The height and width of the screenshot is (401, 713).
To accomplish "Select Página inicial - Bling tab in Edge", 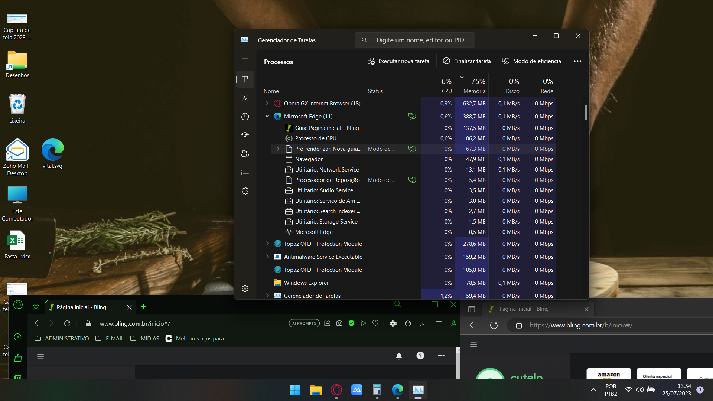I will (538, 309).
